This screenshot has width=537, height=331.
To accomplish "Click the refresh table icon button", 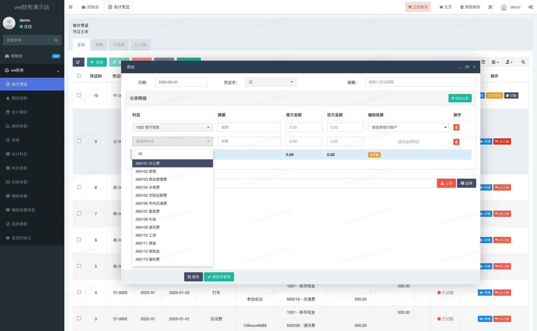I will point(78,62).
